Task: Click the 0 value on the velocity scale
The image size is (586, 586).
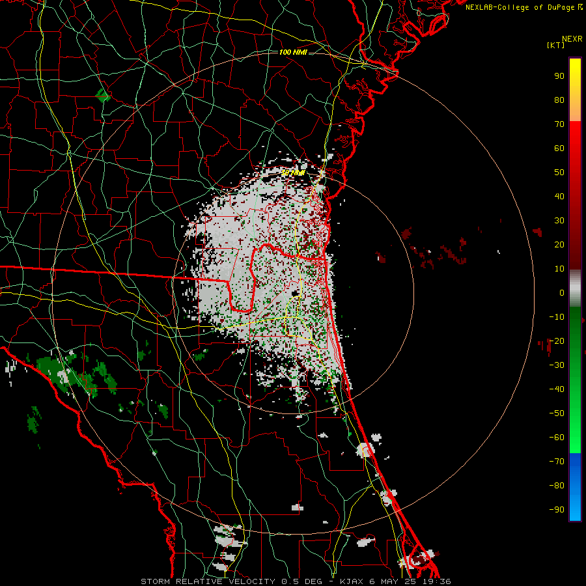Action: [562, 292]
